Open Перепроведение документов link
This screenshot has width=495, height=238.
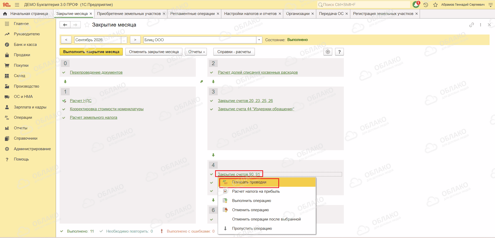96,72
